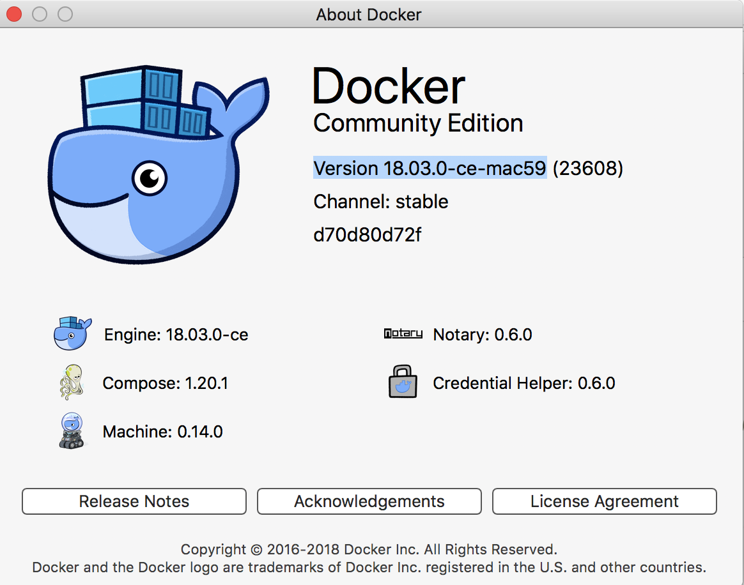This screenshot has height=585, width=744.
Task: Click the Notary logo icon
Action: coord(403,334)
